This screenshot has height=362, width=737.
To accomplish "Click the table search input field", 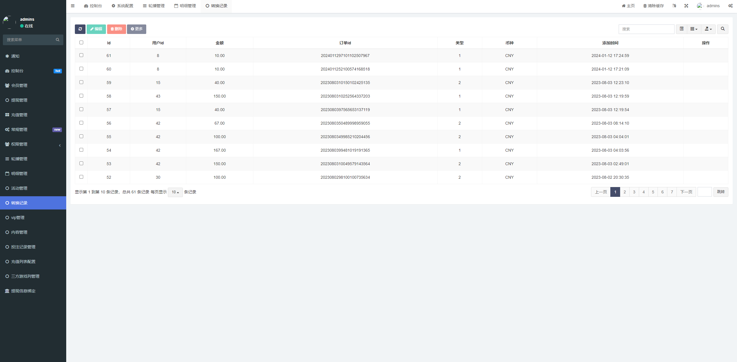I will [x=646, y=29].
